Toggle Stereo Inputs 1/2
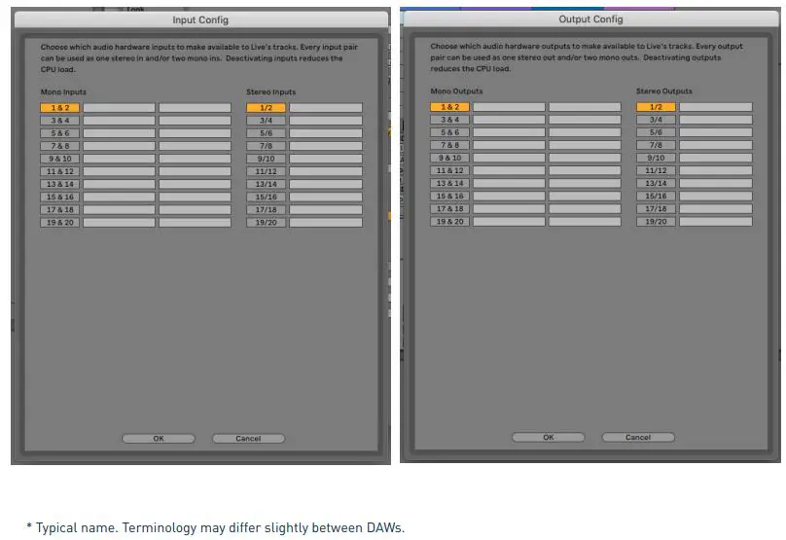Image resolution: width=786 pixels, height=540 pixels. (267, 108)
